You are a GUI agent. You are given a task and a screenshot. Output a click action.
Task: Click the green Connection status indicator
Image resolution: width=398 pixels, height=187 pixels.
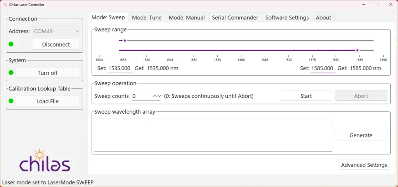(11, 44)
